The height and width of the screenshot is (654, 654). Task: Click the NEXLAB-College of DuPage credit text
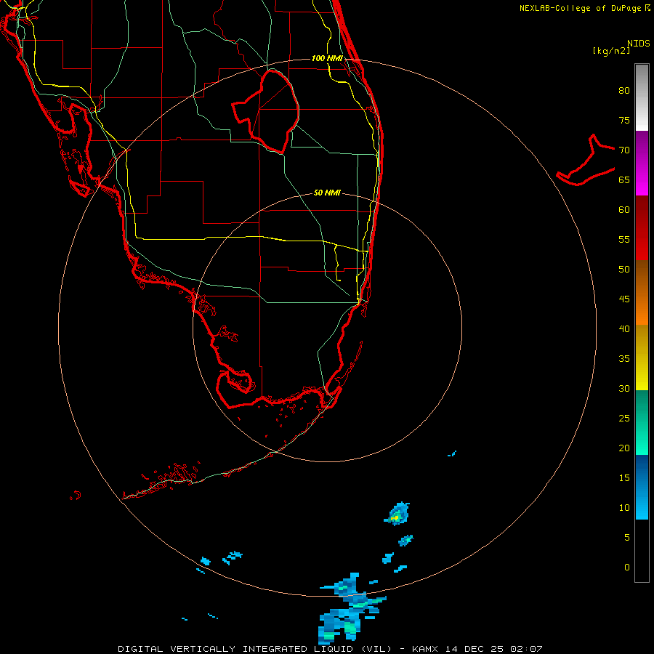[x=580, y=8]
